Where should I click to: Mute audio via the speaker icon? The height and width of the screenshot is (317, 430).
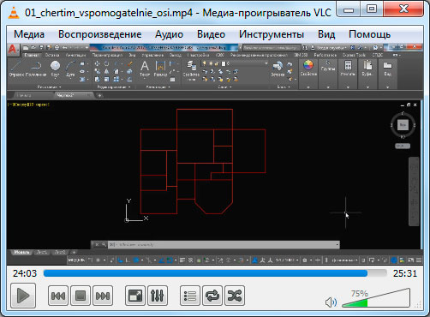coord(331,302)
